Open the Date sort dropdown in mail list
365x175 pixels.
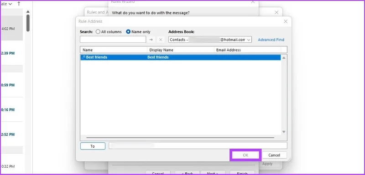click(x=6, y=4)
